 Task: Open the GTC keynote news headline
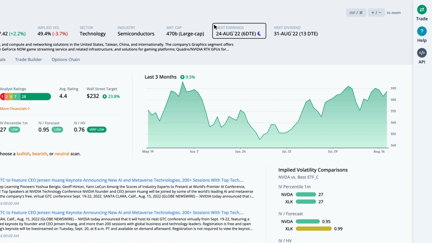[120, 180]
